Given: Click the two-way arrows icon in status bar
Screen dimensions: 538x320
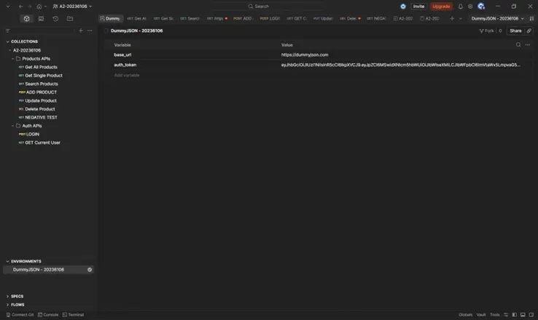Looking at the screenshot, I should tap(506, 314).
